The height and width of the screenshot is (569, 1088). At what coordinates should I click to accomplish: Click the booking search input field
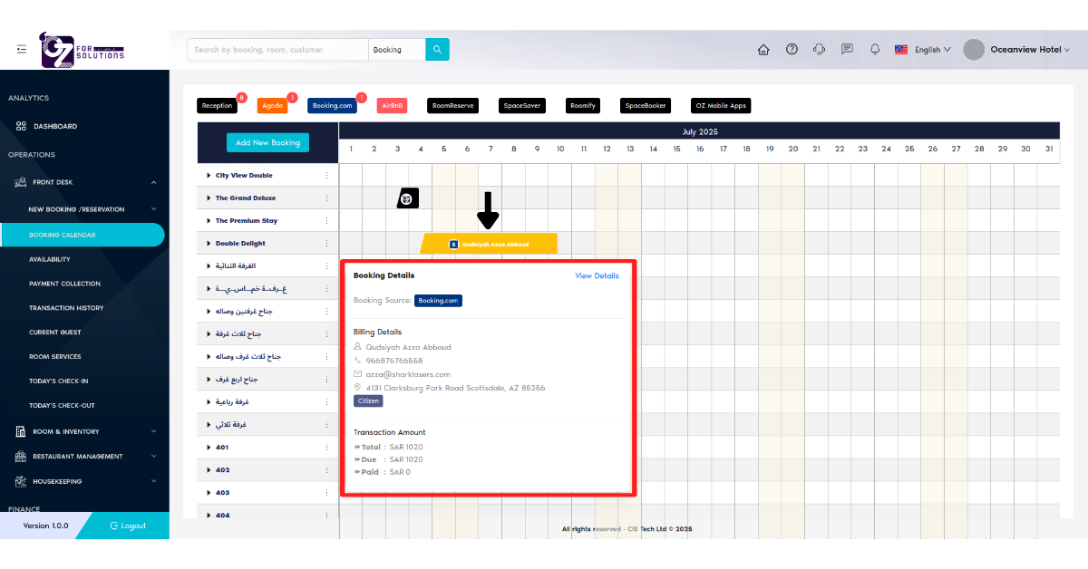[x=277, y=49]
